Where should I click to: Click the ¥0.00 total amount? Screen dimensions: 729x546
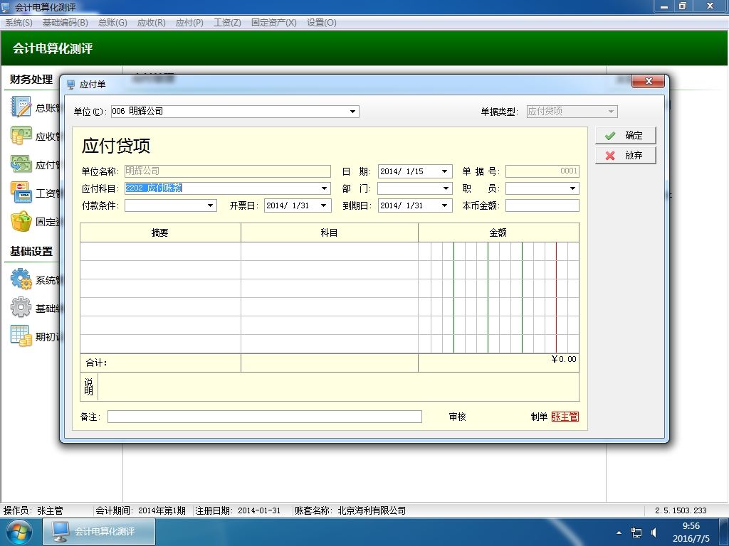coord(564,359)
